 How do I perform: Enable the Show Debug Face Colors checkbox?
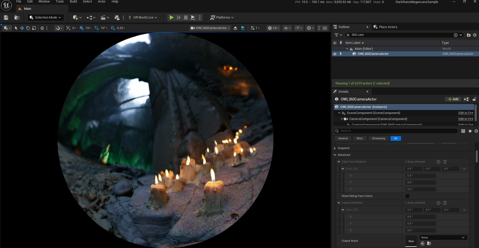point(407,196)
